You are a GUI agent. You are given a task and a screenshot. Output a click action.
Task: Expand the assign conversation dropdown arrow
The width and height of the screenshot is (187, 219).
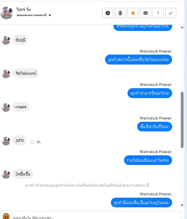50,15
